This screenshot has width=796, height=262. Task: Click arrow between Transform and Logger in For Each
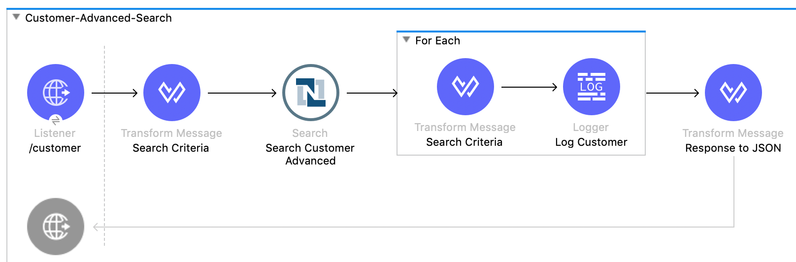(529, 87)
